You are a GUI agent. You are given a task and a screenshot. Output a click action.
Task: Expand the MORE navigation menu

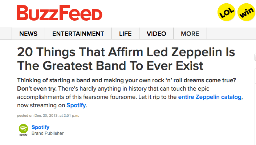coord(190,34)
